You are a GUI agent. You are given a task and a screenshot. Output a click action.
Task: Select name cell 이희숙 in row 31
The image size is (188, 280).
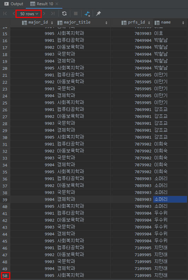pos(170,144)
